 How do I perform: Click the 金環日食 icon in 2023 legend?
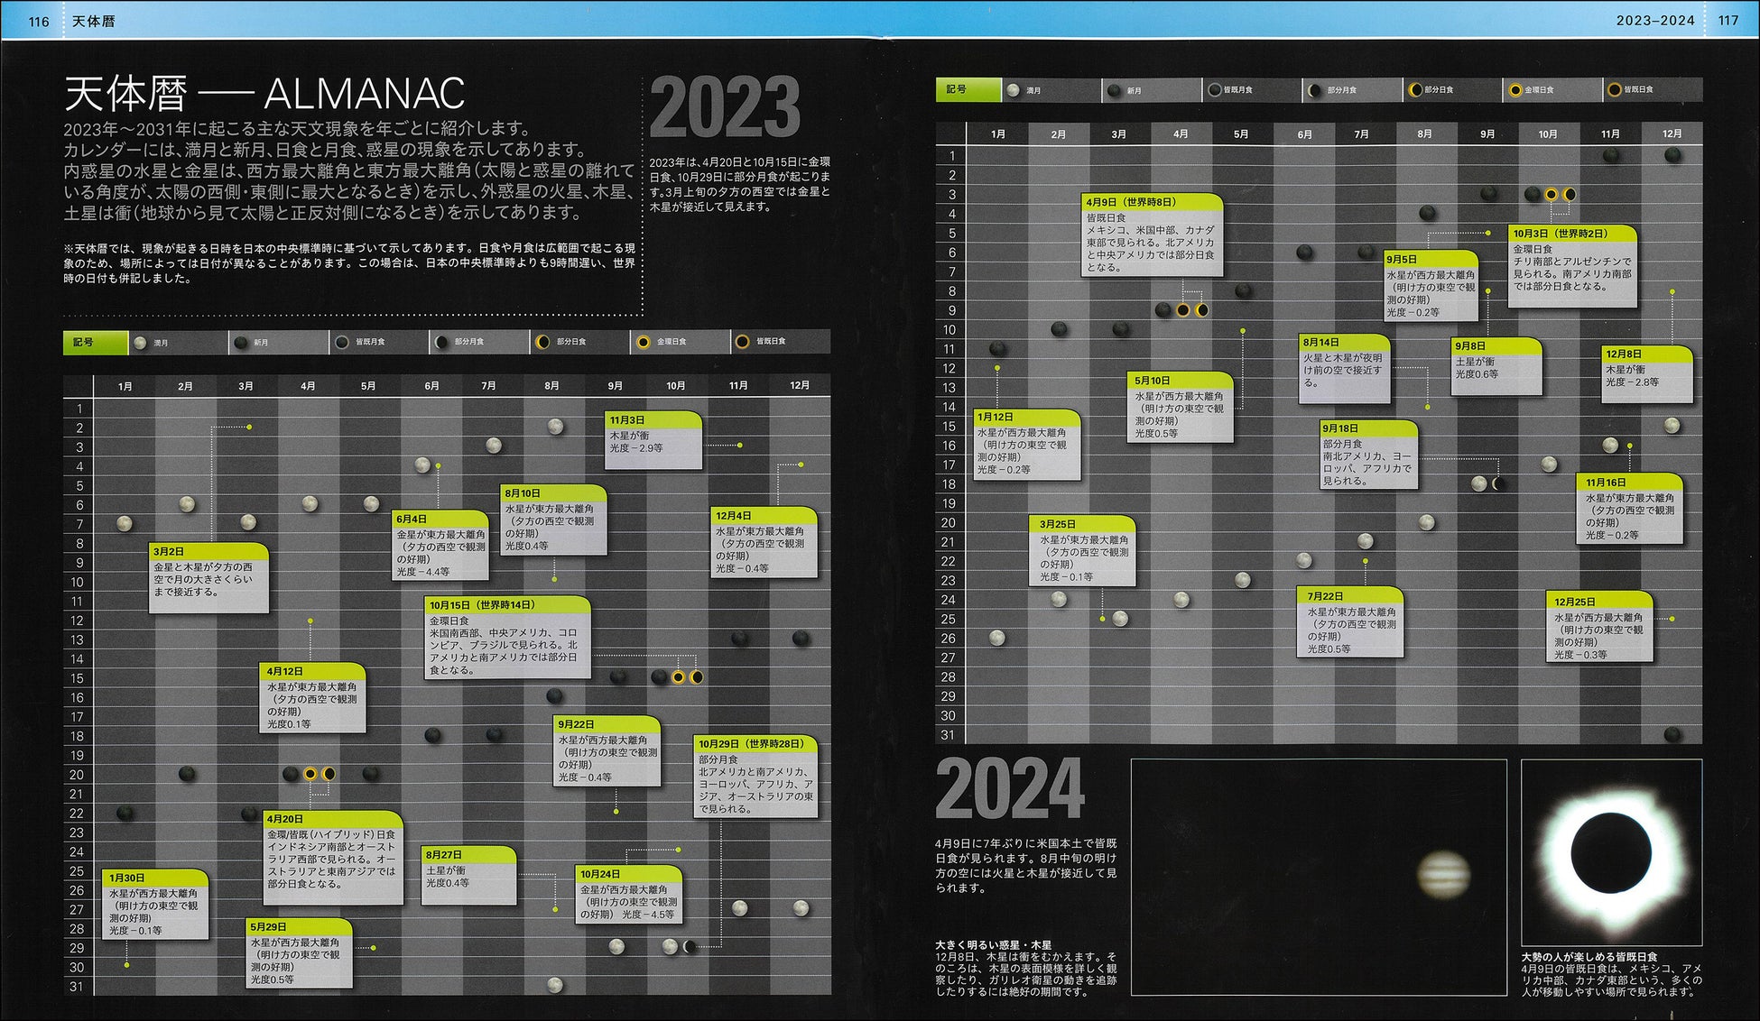(x=643, y=342)
